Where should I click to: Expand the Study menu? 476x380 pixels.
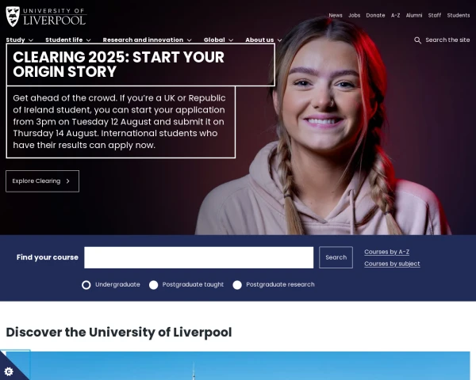19,40
